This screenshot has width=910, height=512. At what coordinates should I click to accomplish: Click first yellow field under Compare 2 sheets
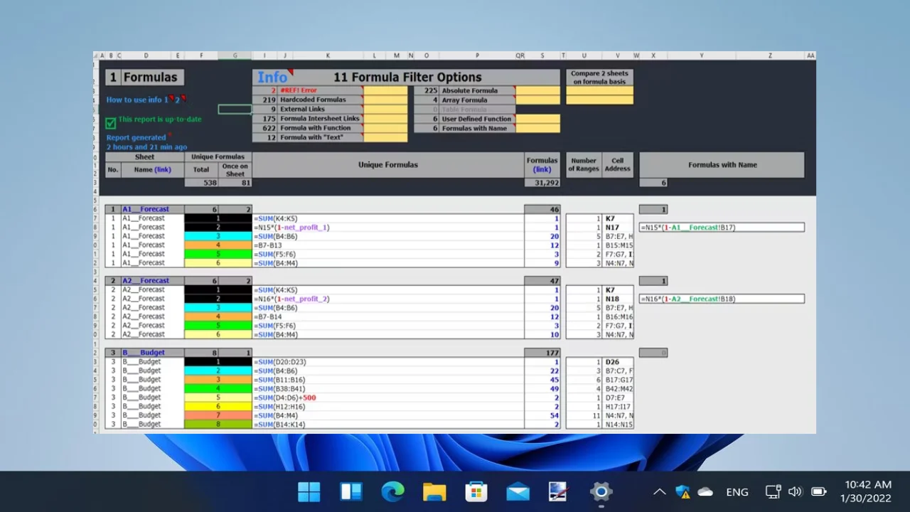599,90
